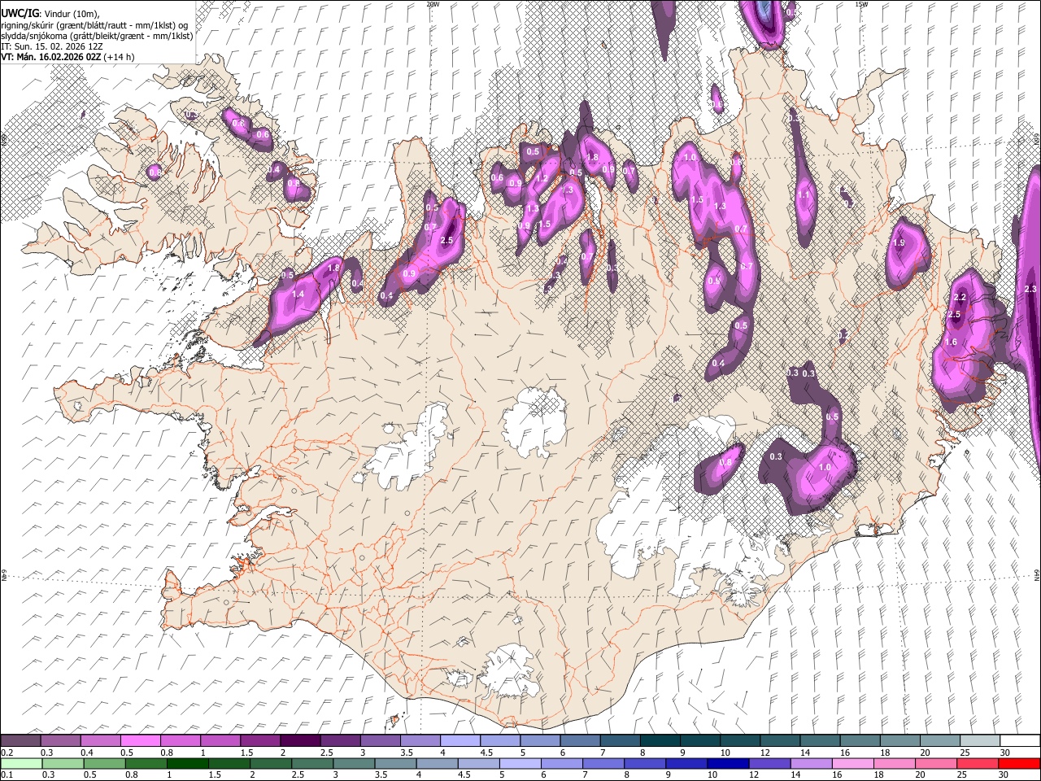This screenshot has height=781, width=1041.
Task: Click the 'IT: Sun. 15. 02. 2026 12Z' line
Action: pos(52,46)
